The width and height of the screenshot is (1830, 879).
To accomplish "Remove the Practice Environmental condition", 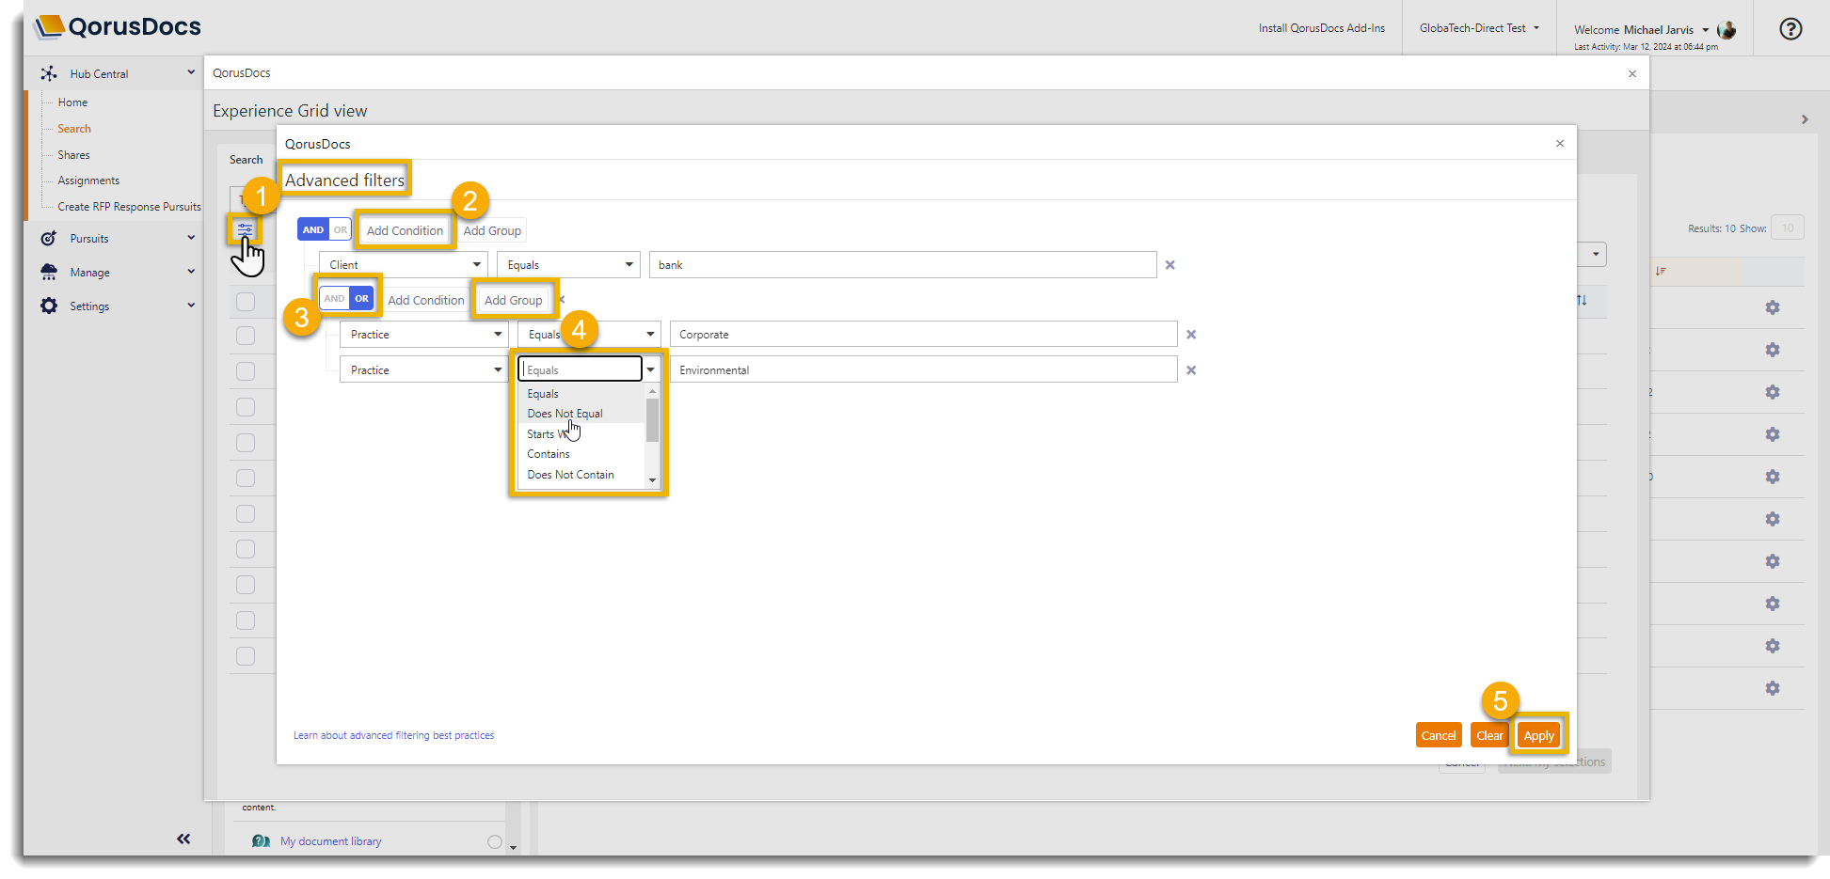I will tap(1191, 370).
